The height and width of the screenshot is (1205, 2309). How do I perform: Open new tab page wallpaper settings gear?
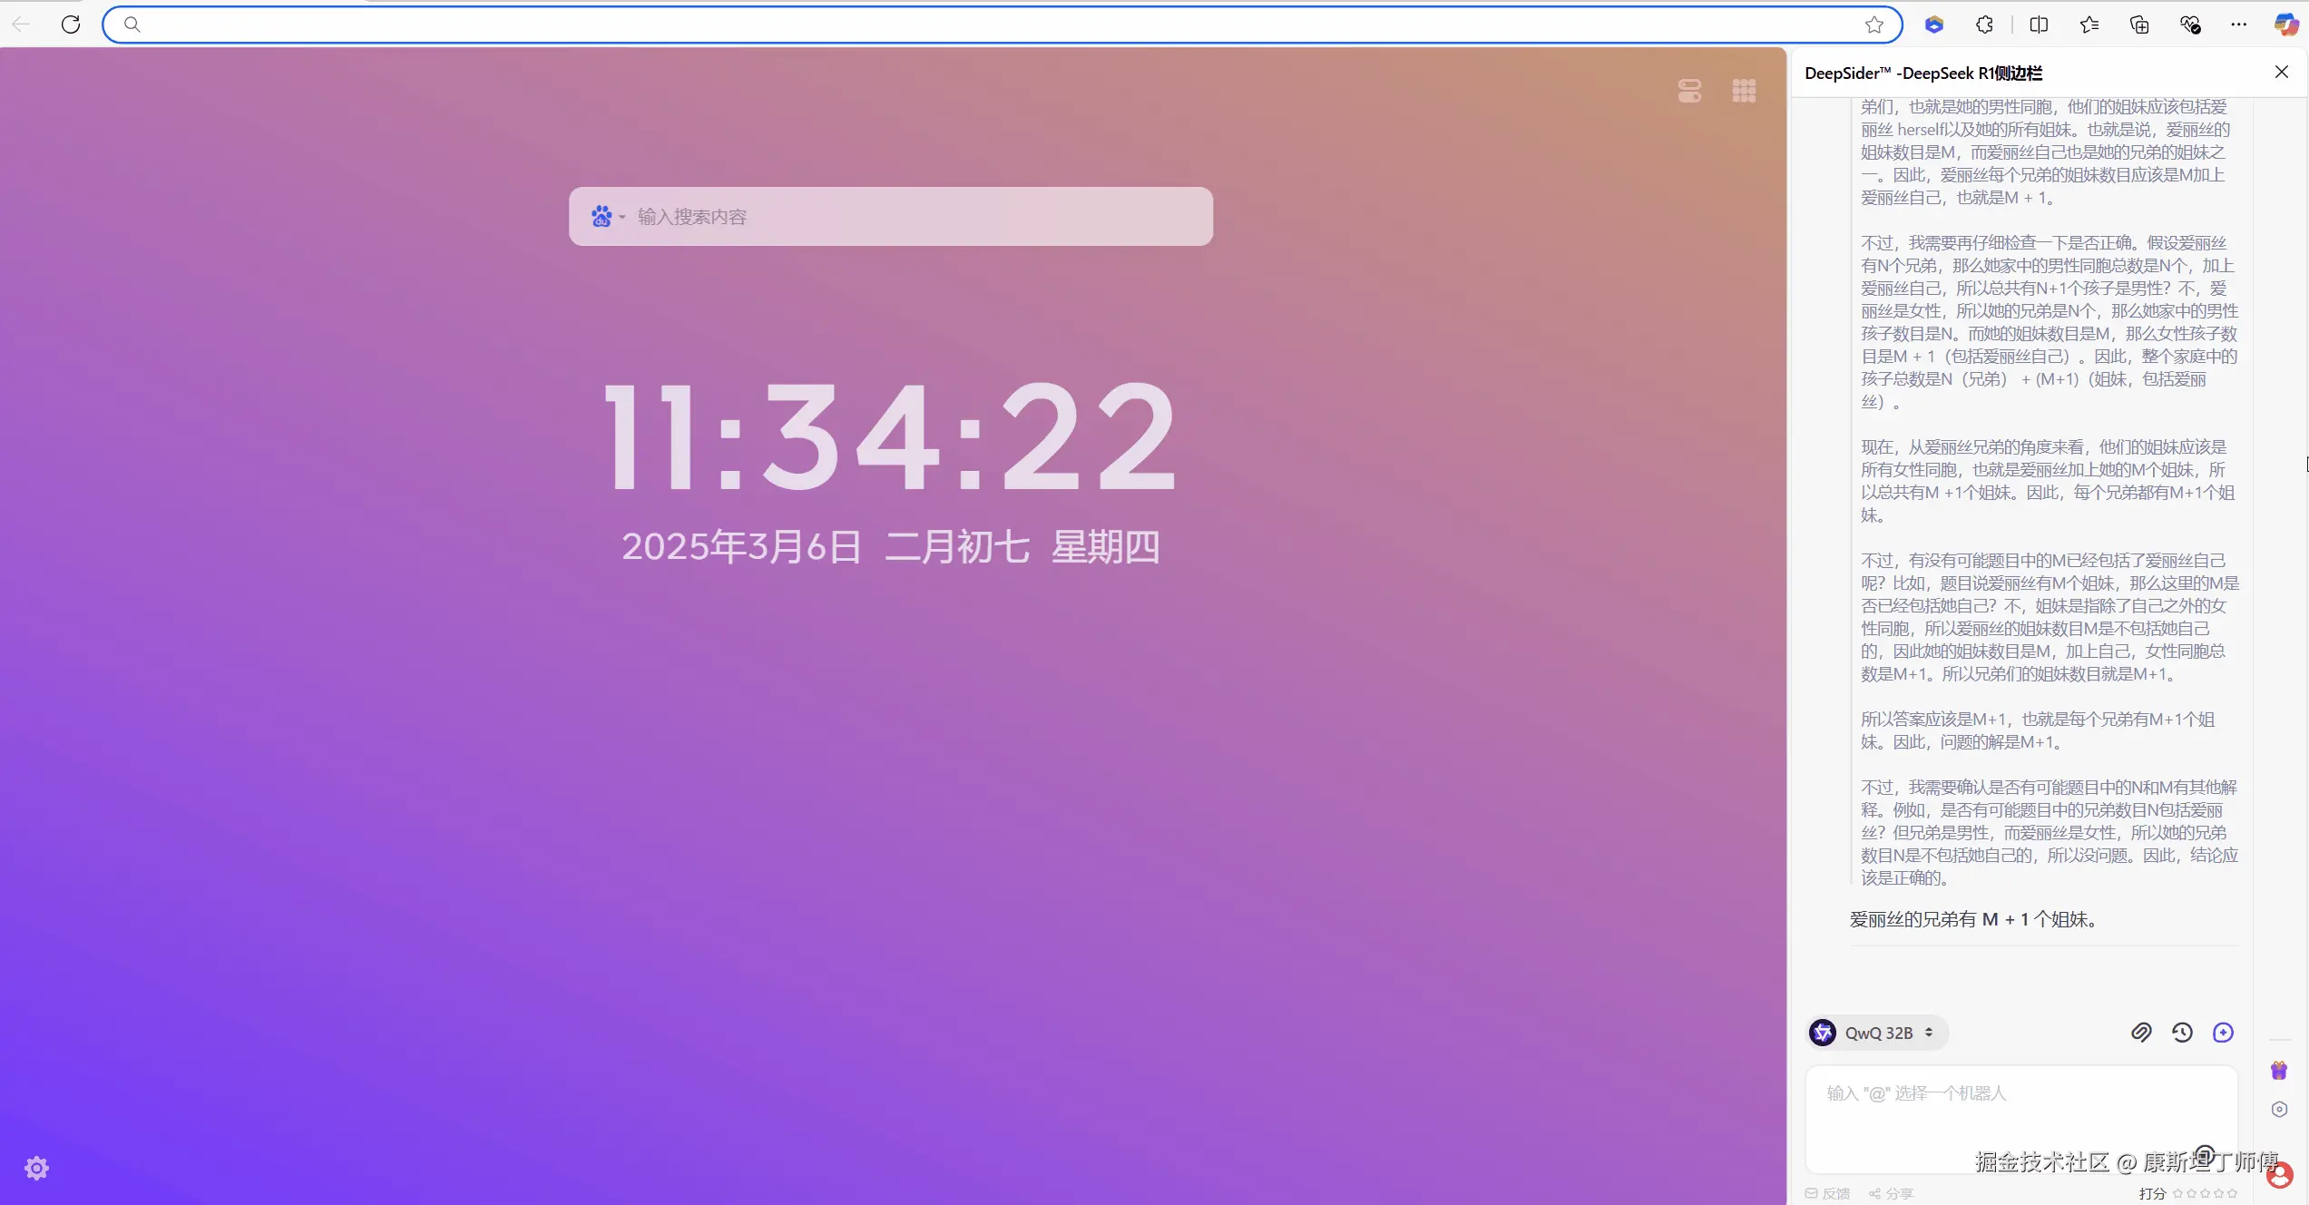click(36, 1168)
